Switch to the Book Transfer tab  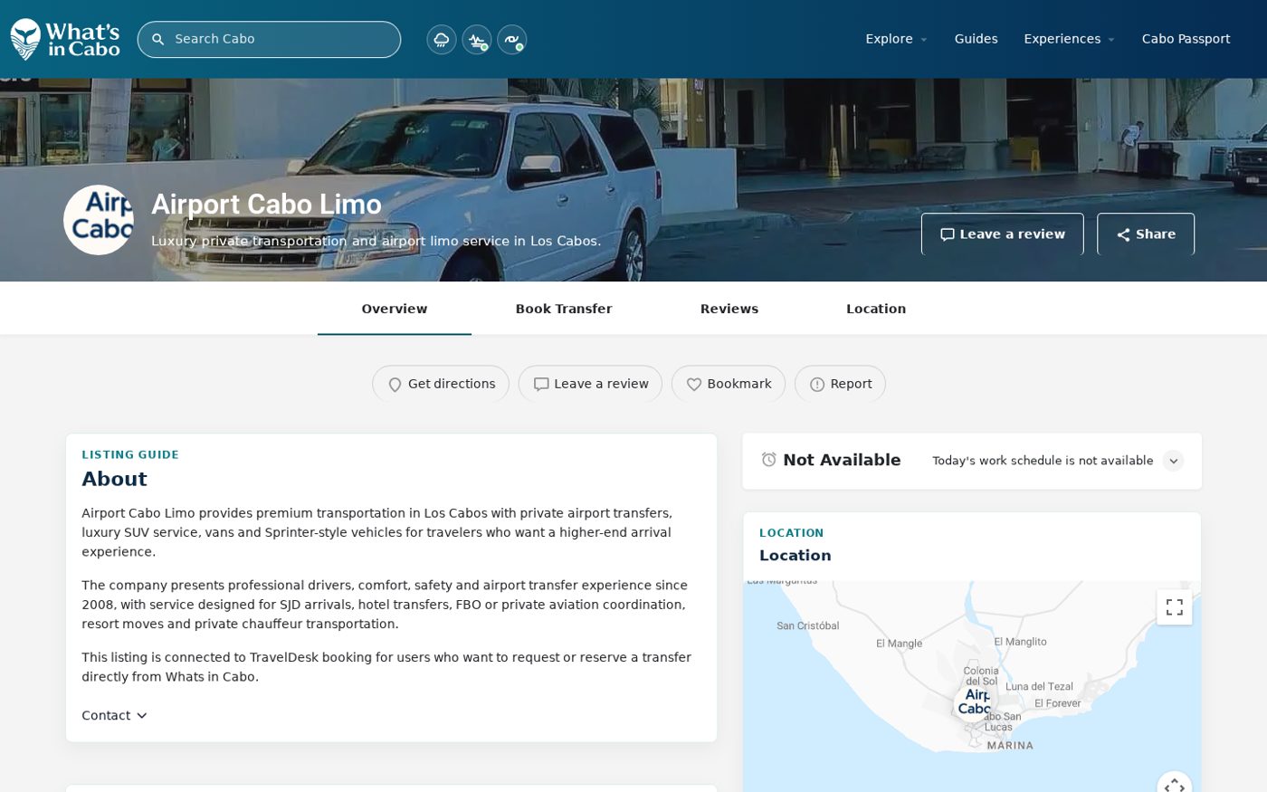[x=564, y=309]
